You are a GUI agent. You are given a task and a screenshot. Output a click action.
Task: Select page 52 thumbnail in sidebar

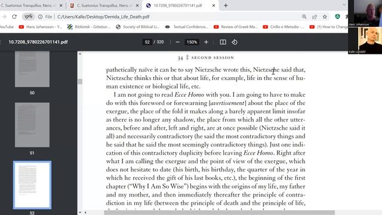click(x=32, y=185)
